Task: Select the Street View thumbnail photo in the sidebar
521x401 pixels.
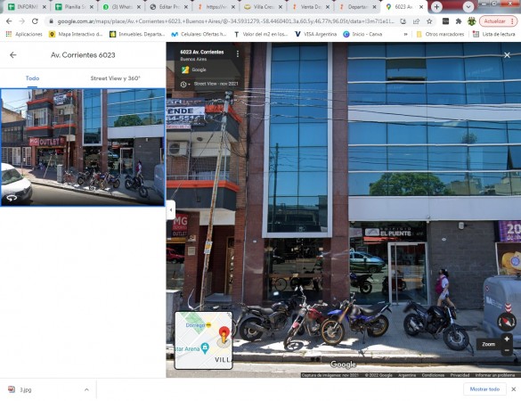Action: click(83, 147)
